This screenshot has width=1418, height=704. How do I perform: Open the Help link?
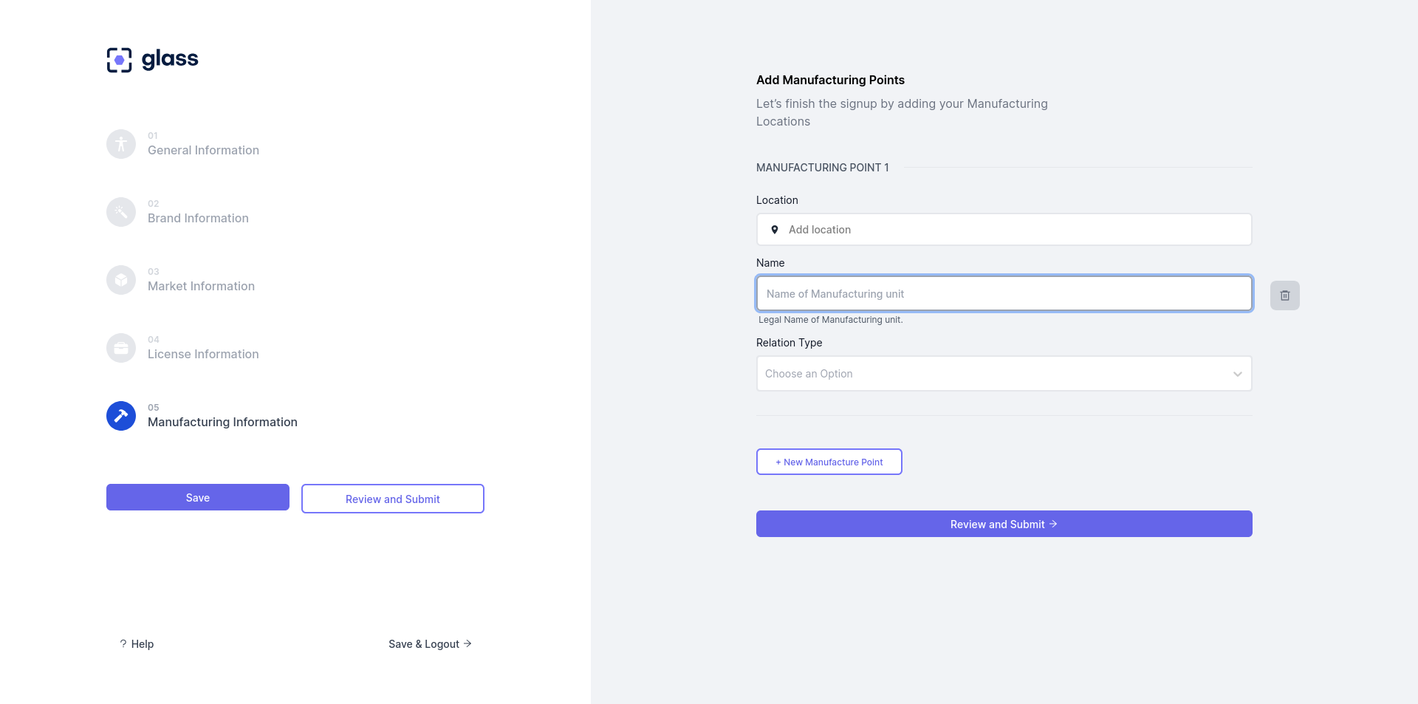click(x=137, y=644)
